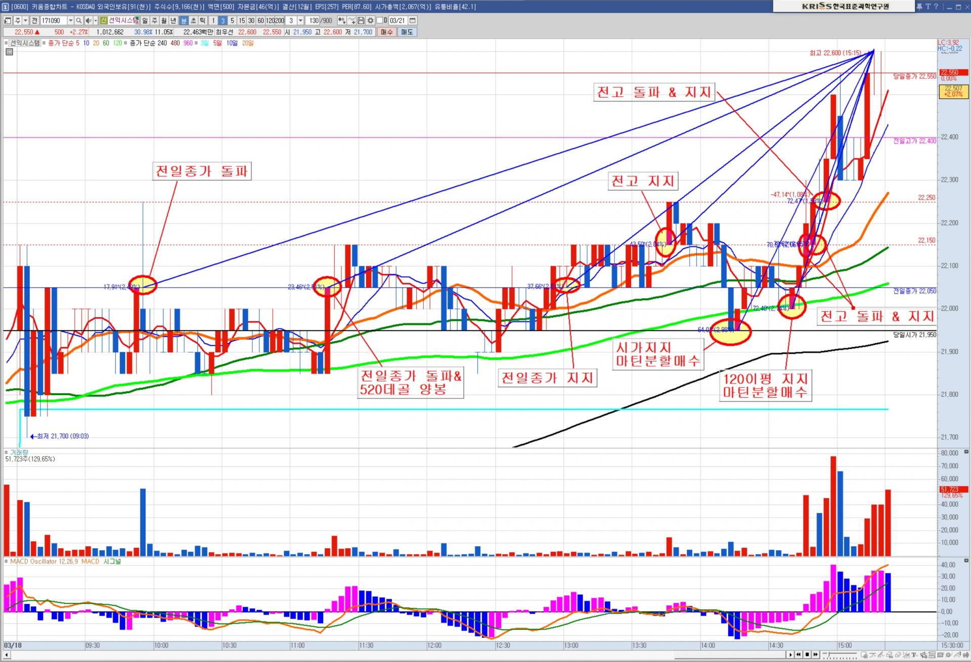
Task: Open the interval value 3 dropdown
Action: coord(300,21)
